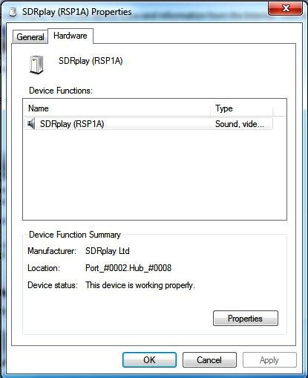Click the Device Functions label
This screenshot has height=378, width=308.
[x=61, y=91]
